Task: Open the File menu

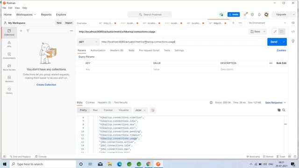Action: click(4, 8)
